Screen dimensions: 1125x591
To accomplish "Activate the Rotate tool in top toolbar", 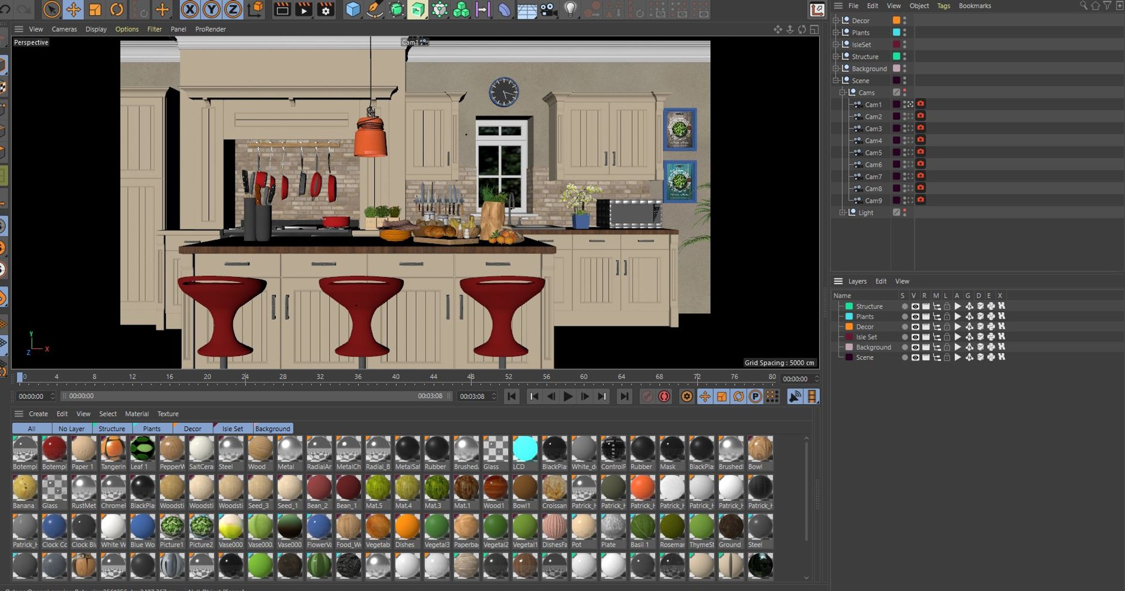I will point(117,9).
